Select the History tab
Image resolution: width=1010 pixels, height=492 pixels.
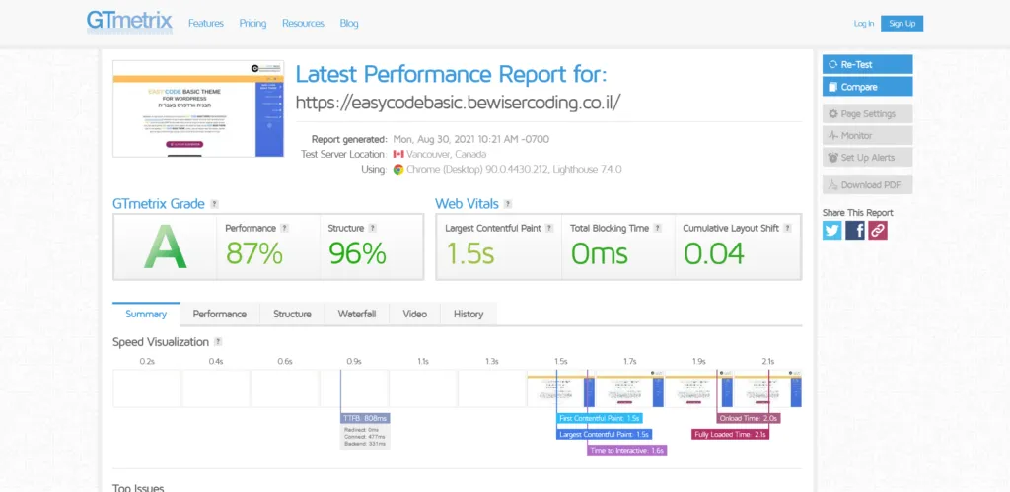(469, 314)
